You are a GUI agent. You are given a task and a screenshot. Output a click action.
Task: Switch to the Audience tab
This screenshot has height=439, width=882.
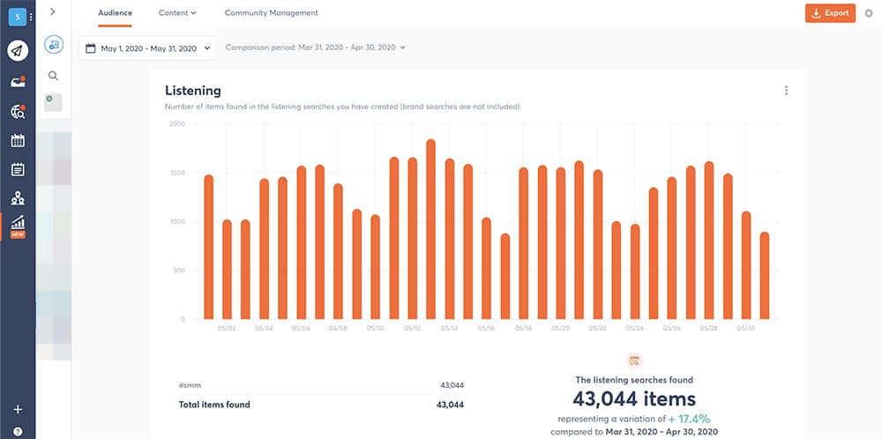(115, 13)
